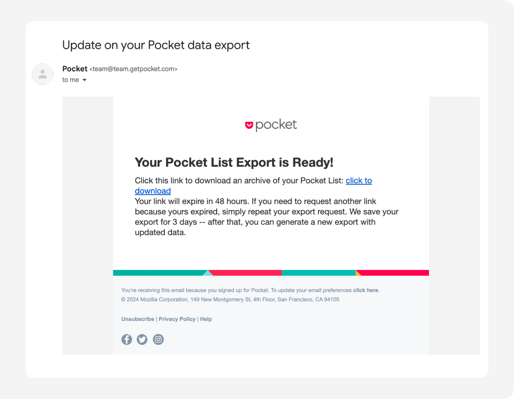Click the yellow triangle on the color stripe
The image size is (514, 399).
[x=358, y=273]
